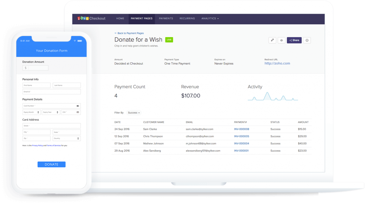
Task: Click the Last Name field
Action: click(67, 85)
